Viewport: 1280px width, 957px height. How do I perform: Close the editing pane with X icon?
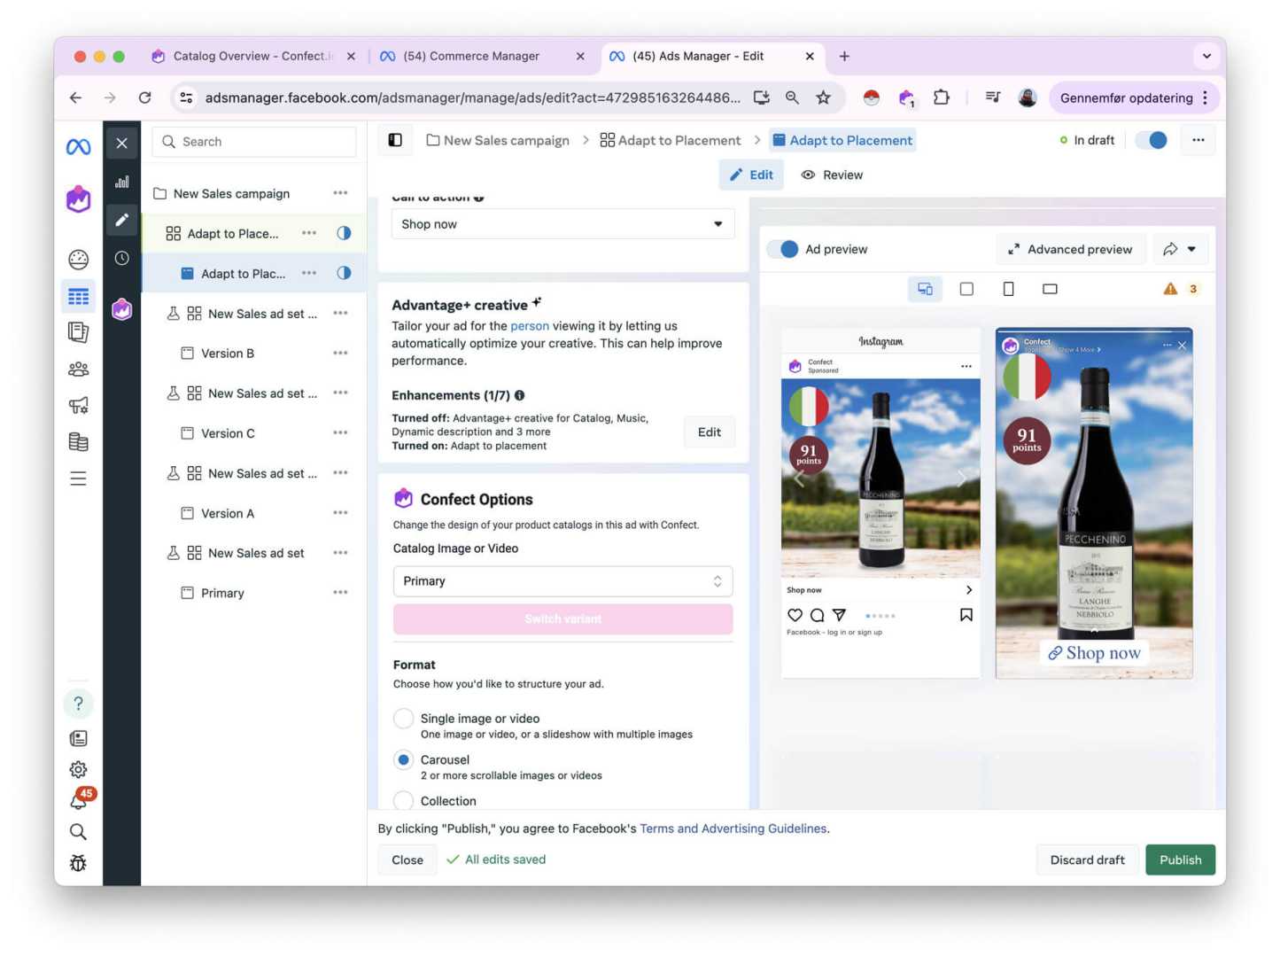point(122,143)
